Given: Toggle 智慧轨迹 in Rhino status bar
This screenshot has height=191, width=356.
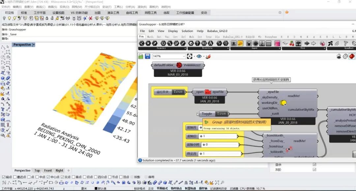Looking at the screenshot, I should pos(190,188).
